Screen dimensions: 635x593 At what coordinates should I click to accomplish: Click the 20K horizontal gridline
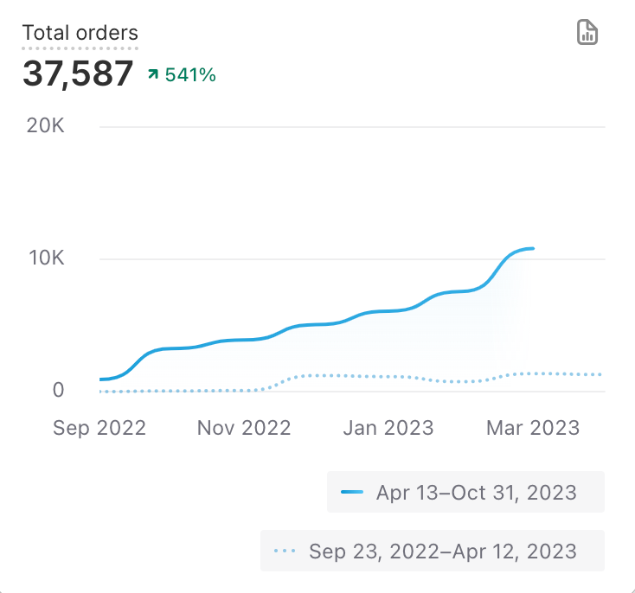pyautogui.click(x=346, y=127)
